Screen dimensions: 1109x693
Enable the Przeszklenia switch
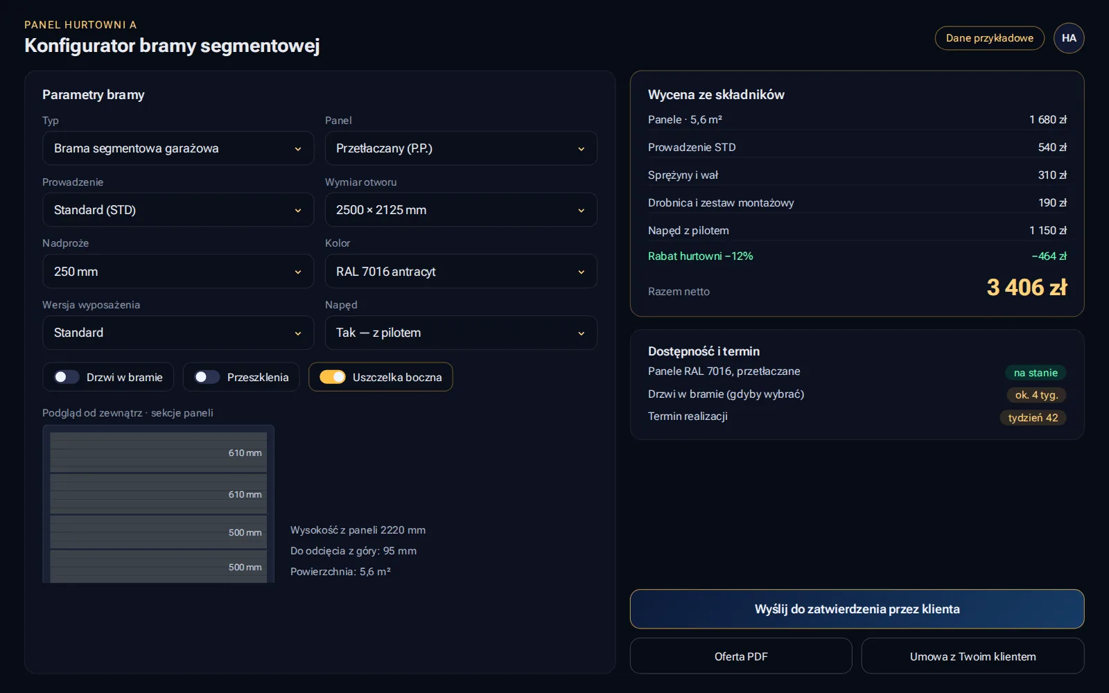(x=207, y=377)
